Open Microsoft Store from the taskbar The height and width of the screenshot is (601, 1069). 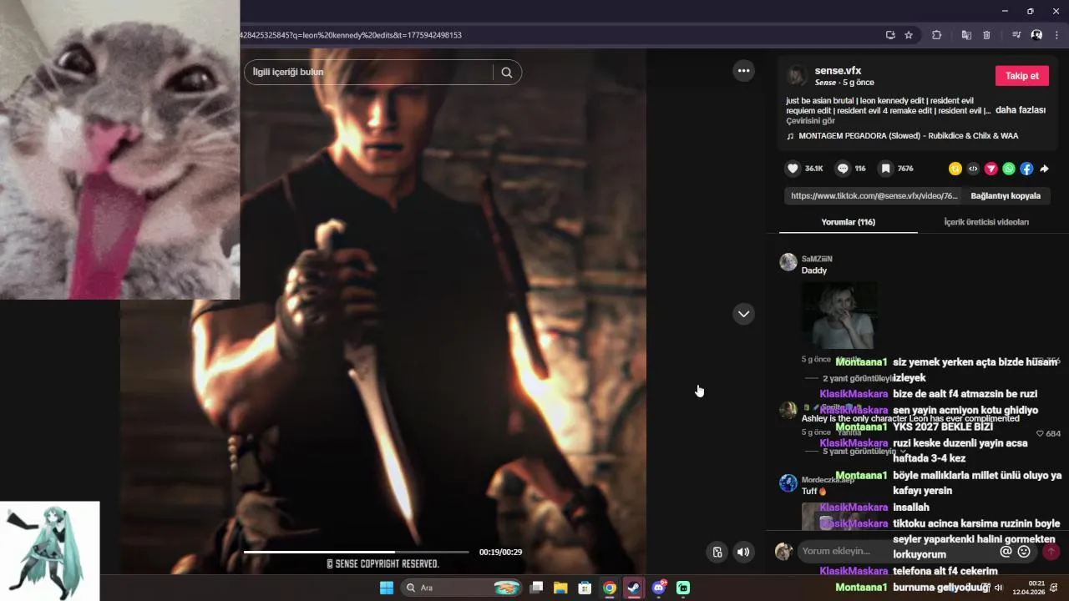click(585, 588)
